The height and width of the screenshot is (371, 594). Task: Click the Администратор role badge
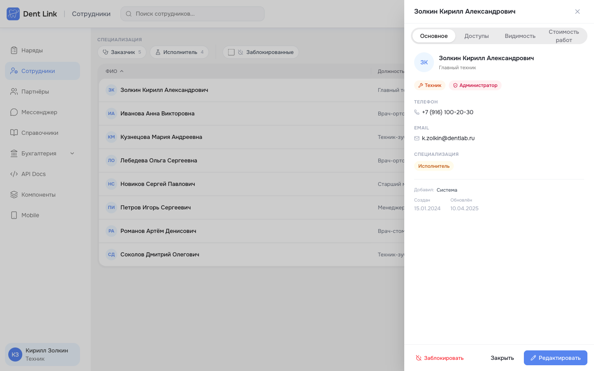pos(475,85)
